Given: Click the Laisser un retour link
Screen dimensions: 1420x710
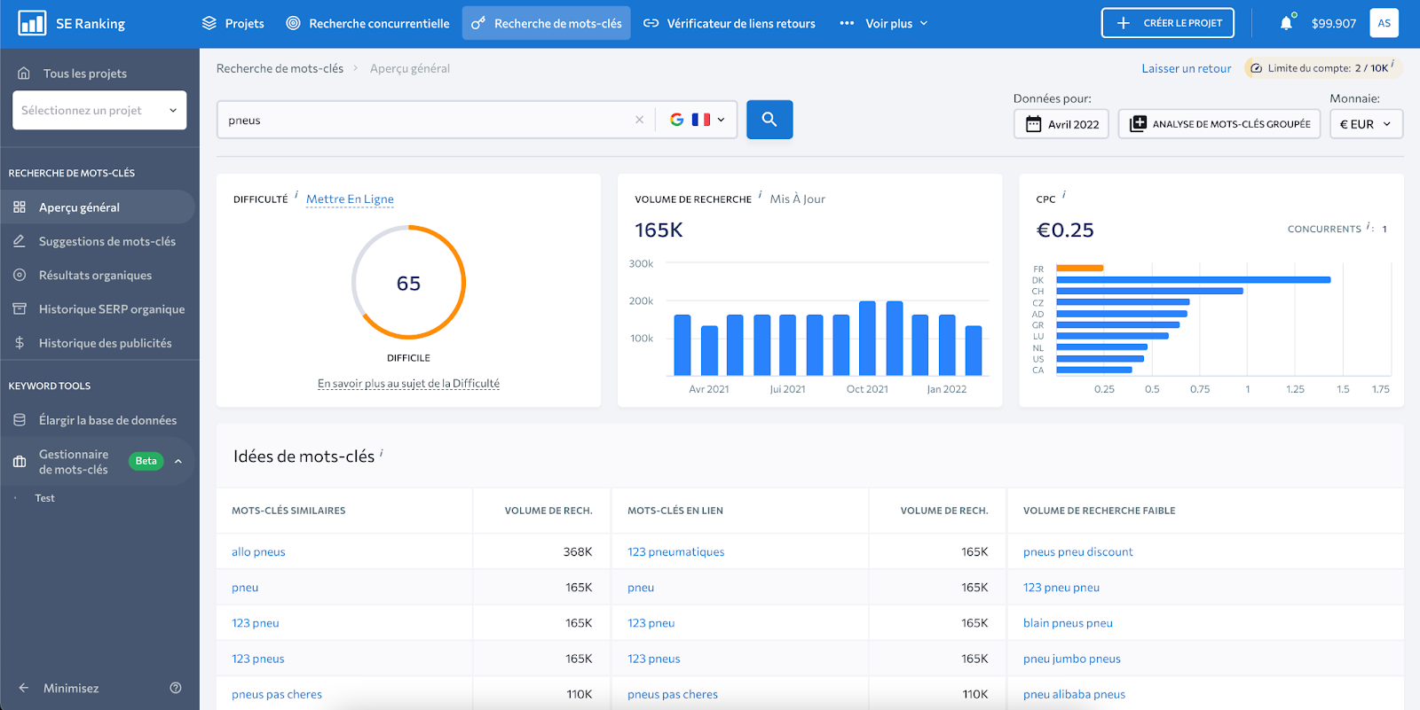Looking at the screenshot, I should pos(1187,68).
